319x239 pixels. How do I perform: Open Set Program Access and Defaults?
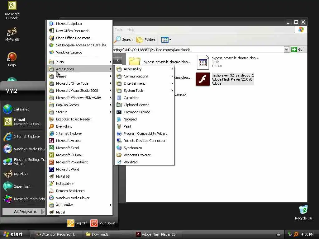tap(80, 45)
